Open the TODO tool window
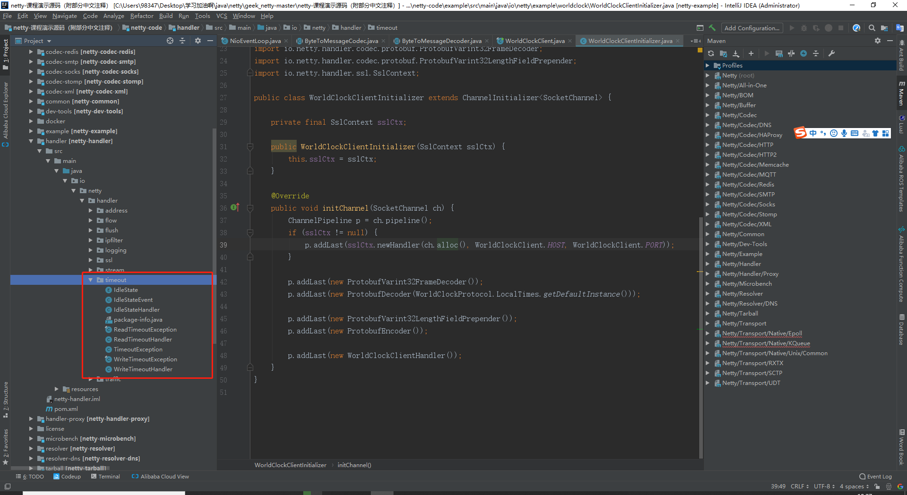Viewport: 907px width, 495px height. point(30,477)
